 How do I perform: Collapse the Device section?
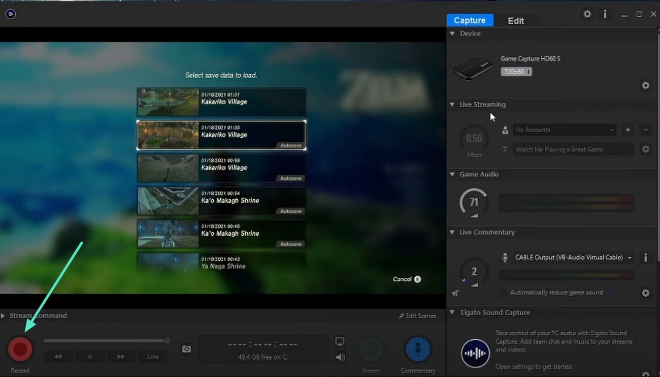click(x=452, y=34)
